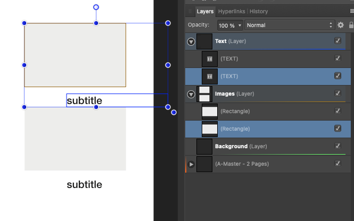Toggle visibility of the Background layer
Image resolution: width=354 pixels, height=221 pixels.
(337, 146)
